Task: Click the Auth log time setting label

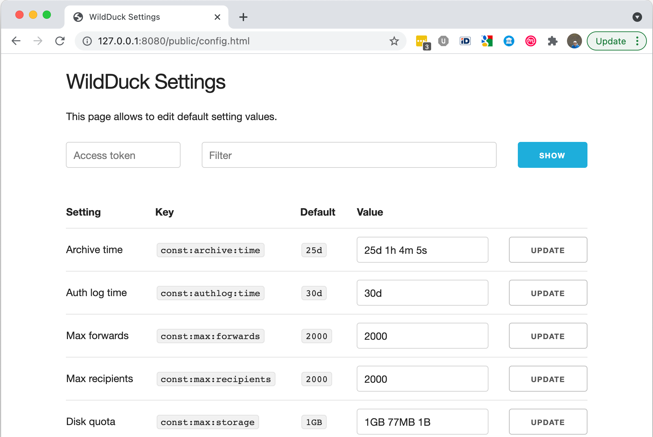Action: point(97,293)
